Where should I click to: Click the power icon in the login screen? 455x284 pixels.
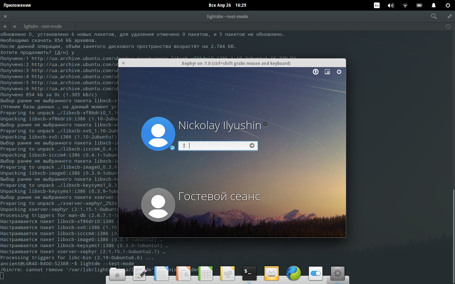(339, 72)
